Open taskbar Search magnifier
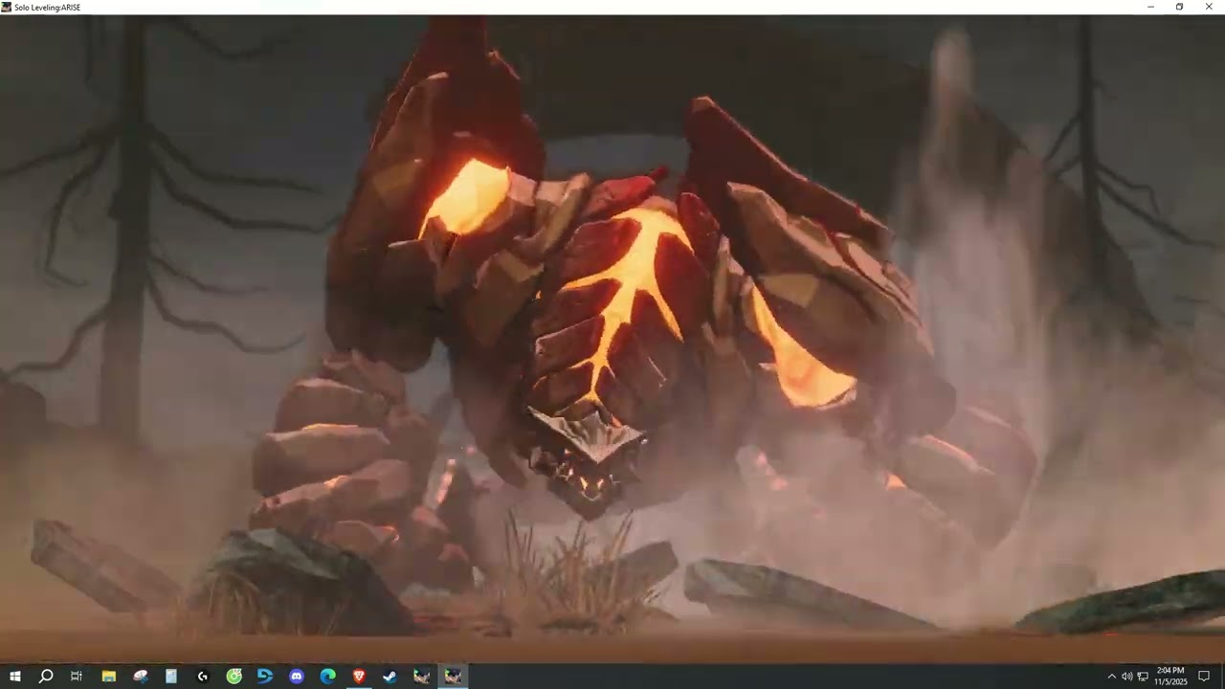The height and width of the screenshot is (689, 1225). pos(45,677)
